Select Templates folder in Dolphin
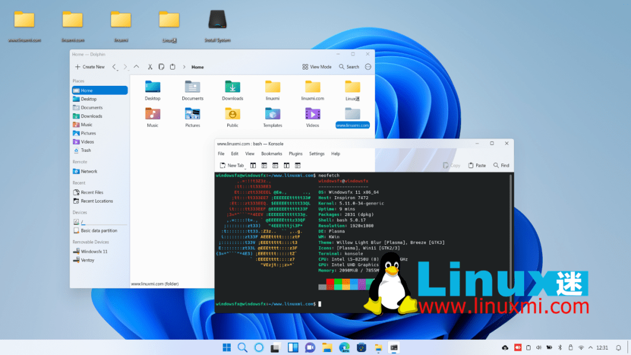The image size is (631, 355). coord(272,117)
